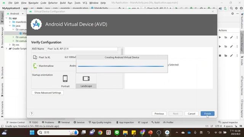Screen dimensions: 244x137
Task: Stop the running device in Device Manager
Action: 220,56
